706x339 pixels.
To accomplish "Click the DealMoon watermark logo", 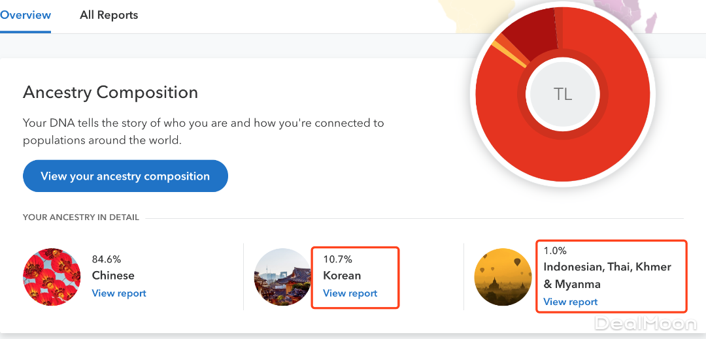I will [645, 323].
